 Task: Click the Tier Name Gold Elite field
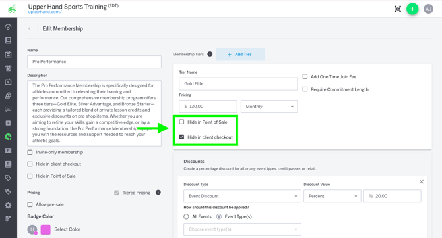point(238,83)
